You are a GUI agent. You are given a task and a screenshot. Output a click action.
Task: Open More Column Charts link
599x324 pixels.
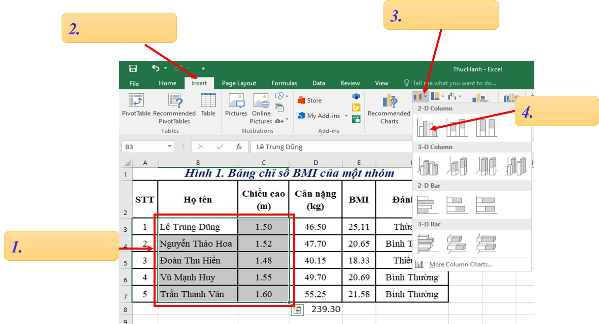point(461,264)
